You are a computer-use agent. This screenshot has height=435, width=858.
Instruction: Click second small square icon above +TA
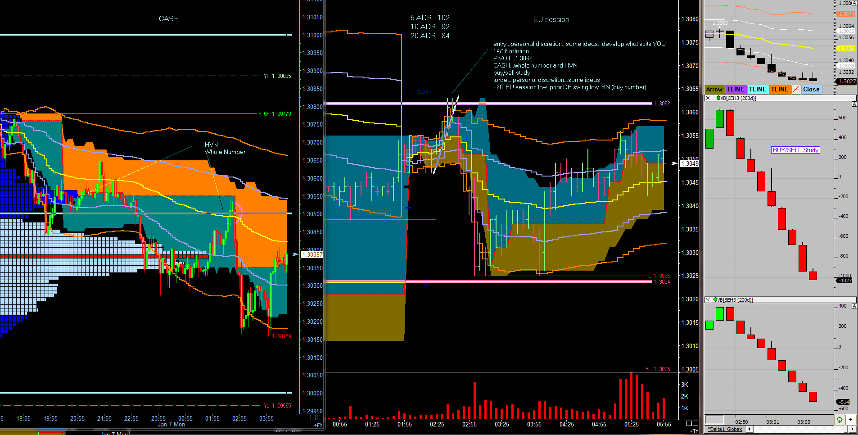695,423
